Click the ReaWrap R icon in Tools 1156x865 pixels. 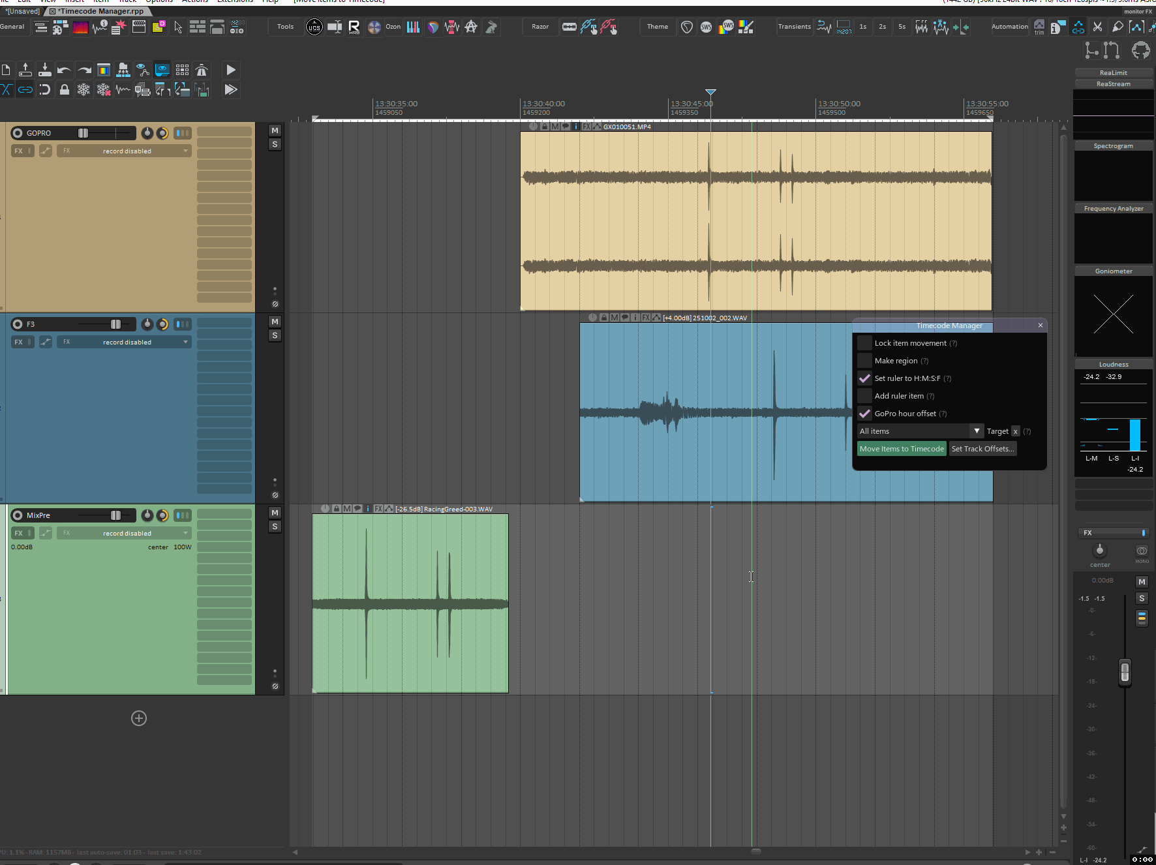click(354, 27)
